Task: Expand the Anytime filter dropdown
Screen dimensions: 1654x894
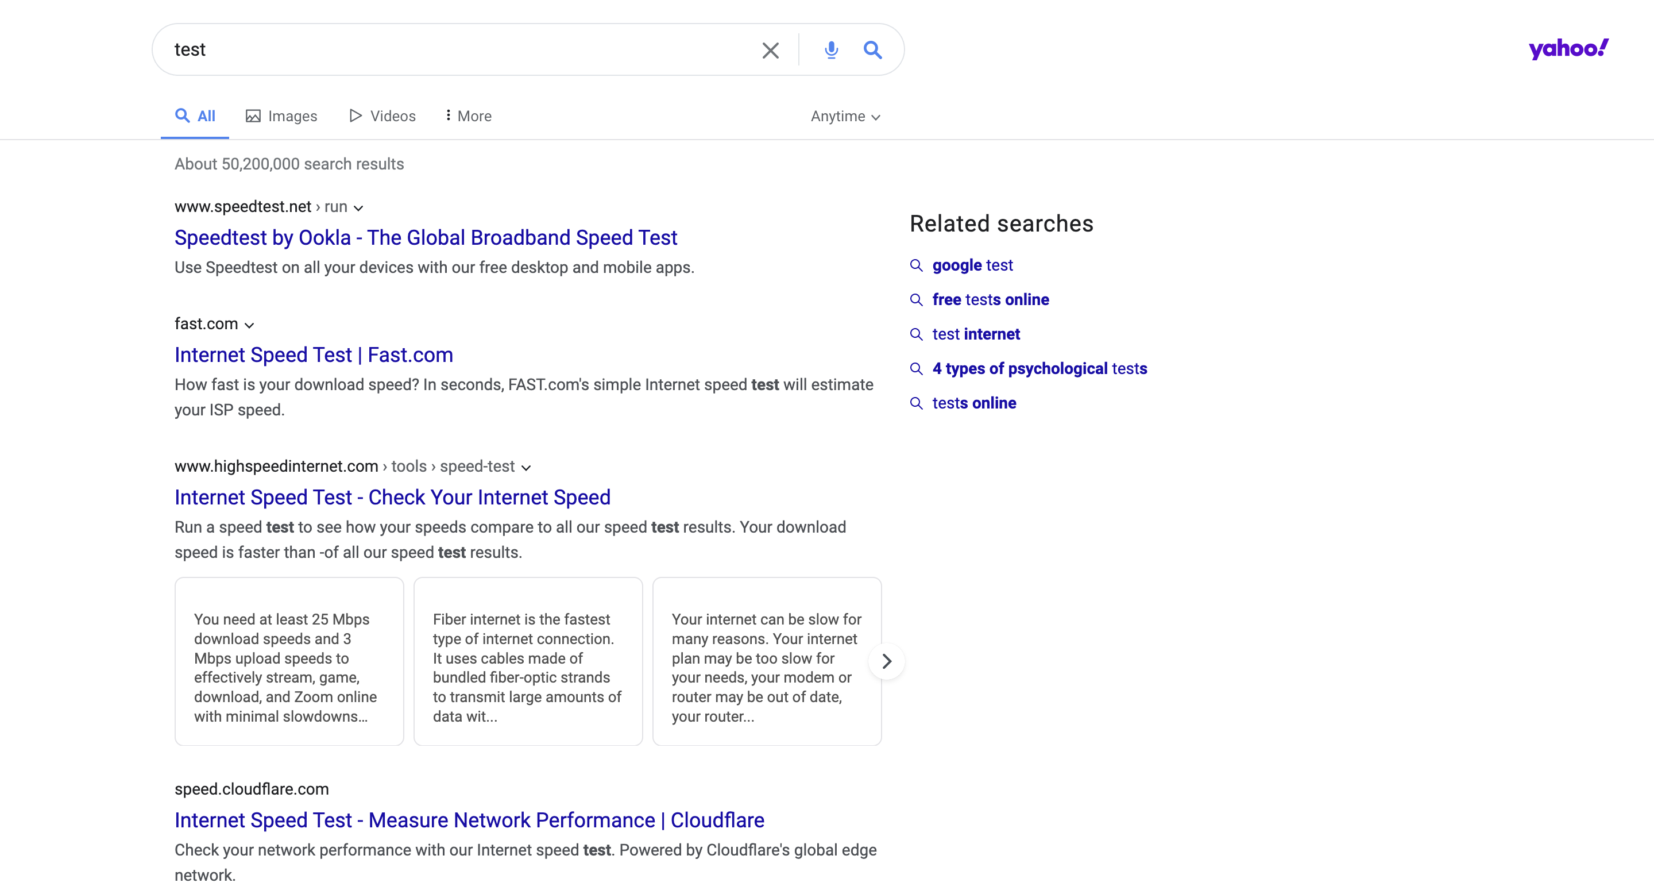Action: [845, 116]
